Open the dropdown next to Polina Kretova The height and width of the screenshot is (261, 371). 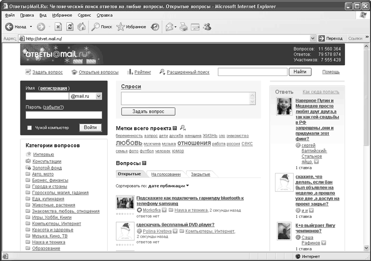tap(175, 231)
